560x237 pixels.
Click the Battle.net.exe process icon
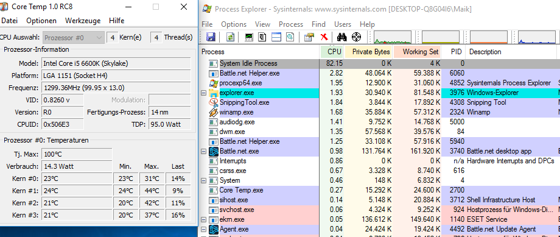coord(214,151)
